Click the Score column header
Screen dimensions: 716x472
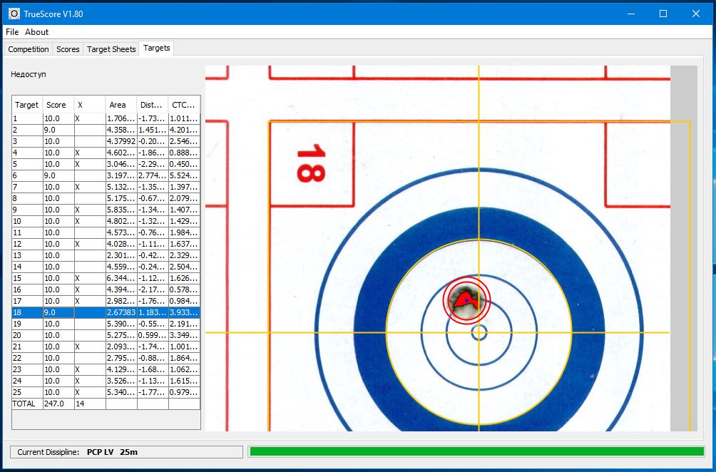(x=56, y=105)
